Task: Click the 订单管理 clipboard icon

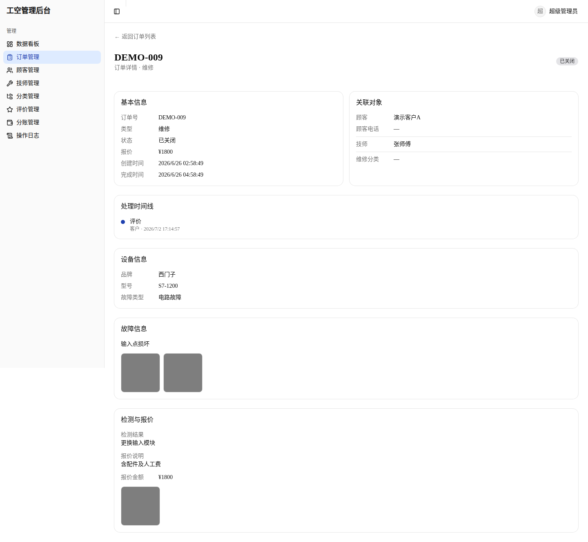Action: [x=10, y=57]
